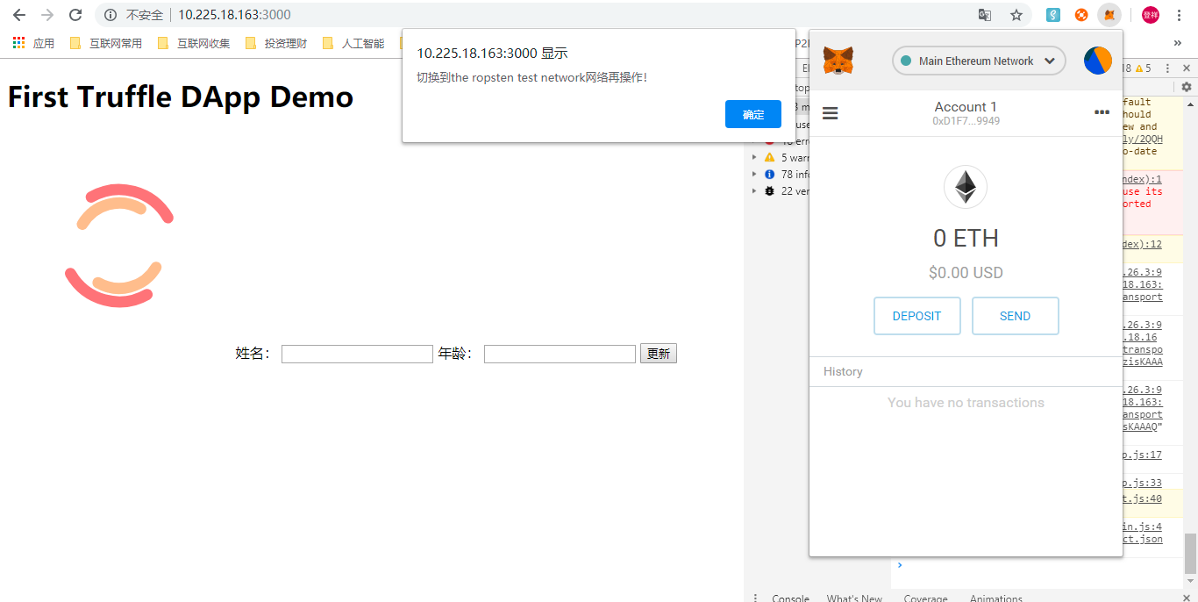
Task: Click the orange lifebuoy extension icon
Action: [1081, 15]
